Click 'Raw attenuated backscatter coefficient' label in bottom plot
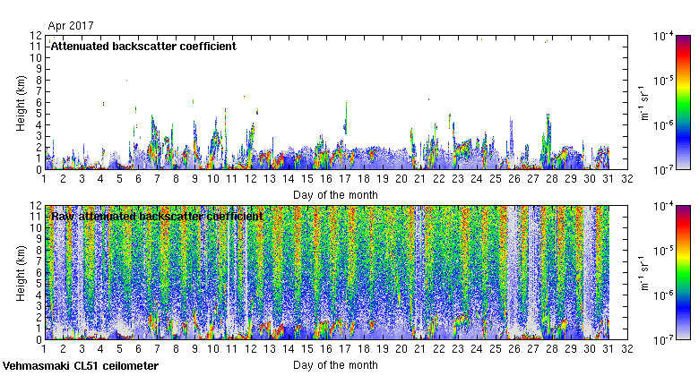This screenshot has width=699, height=376. click(x=157, y=217)
